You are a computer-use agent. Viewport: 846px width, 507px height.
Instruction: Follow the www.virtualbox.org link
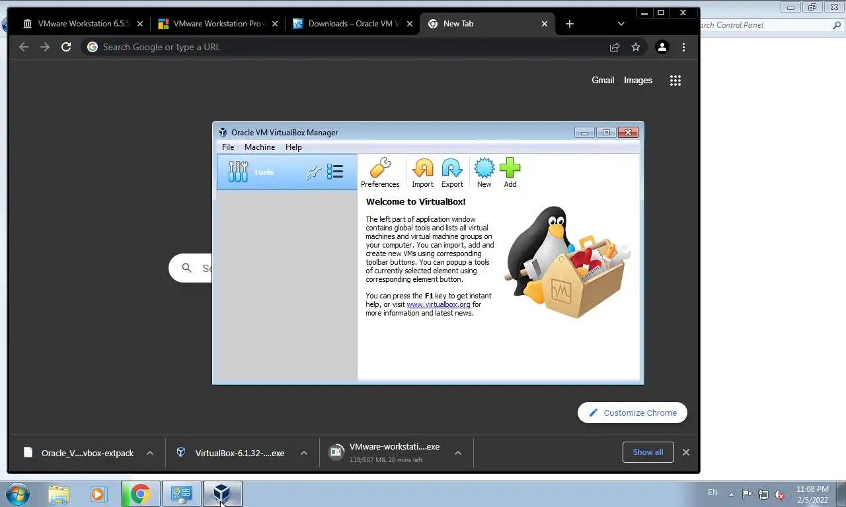point(438,304)
